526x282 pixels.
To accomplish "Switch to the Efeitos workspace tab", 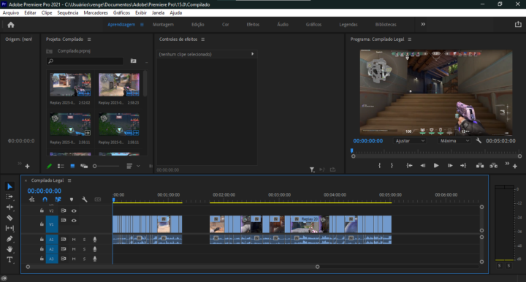I will tap(253, 25).
